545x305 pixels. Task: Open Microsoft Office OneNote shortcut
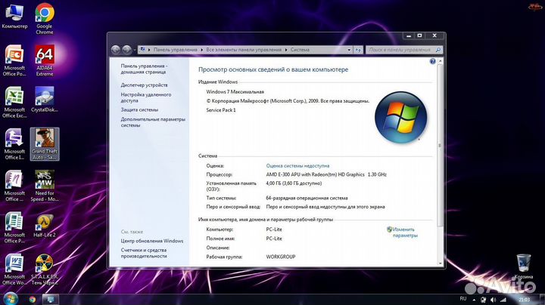[14, 186]
